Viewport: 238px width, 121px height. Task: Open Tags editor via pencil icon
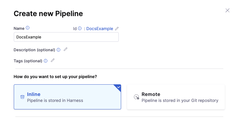click(53, 61)
